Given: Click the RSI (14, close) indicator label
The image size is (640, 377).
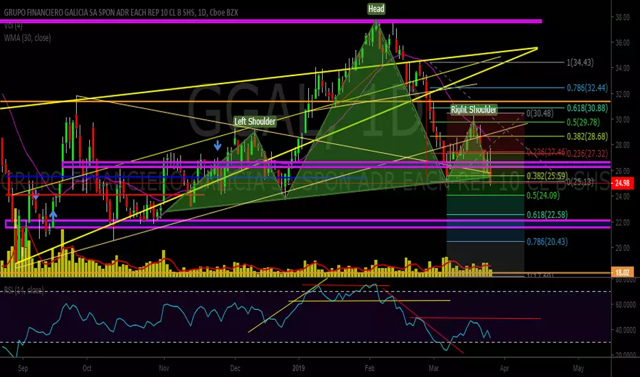Looking at the screenshot, I should [x=23, y=290].
